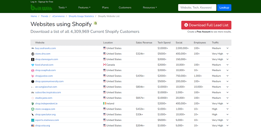261x127 pixels.
Task: Click the Location column header
Action: (108, 43)
